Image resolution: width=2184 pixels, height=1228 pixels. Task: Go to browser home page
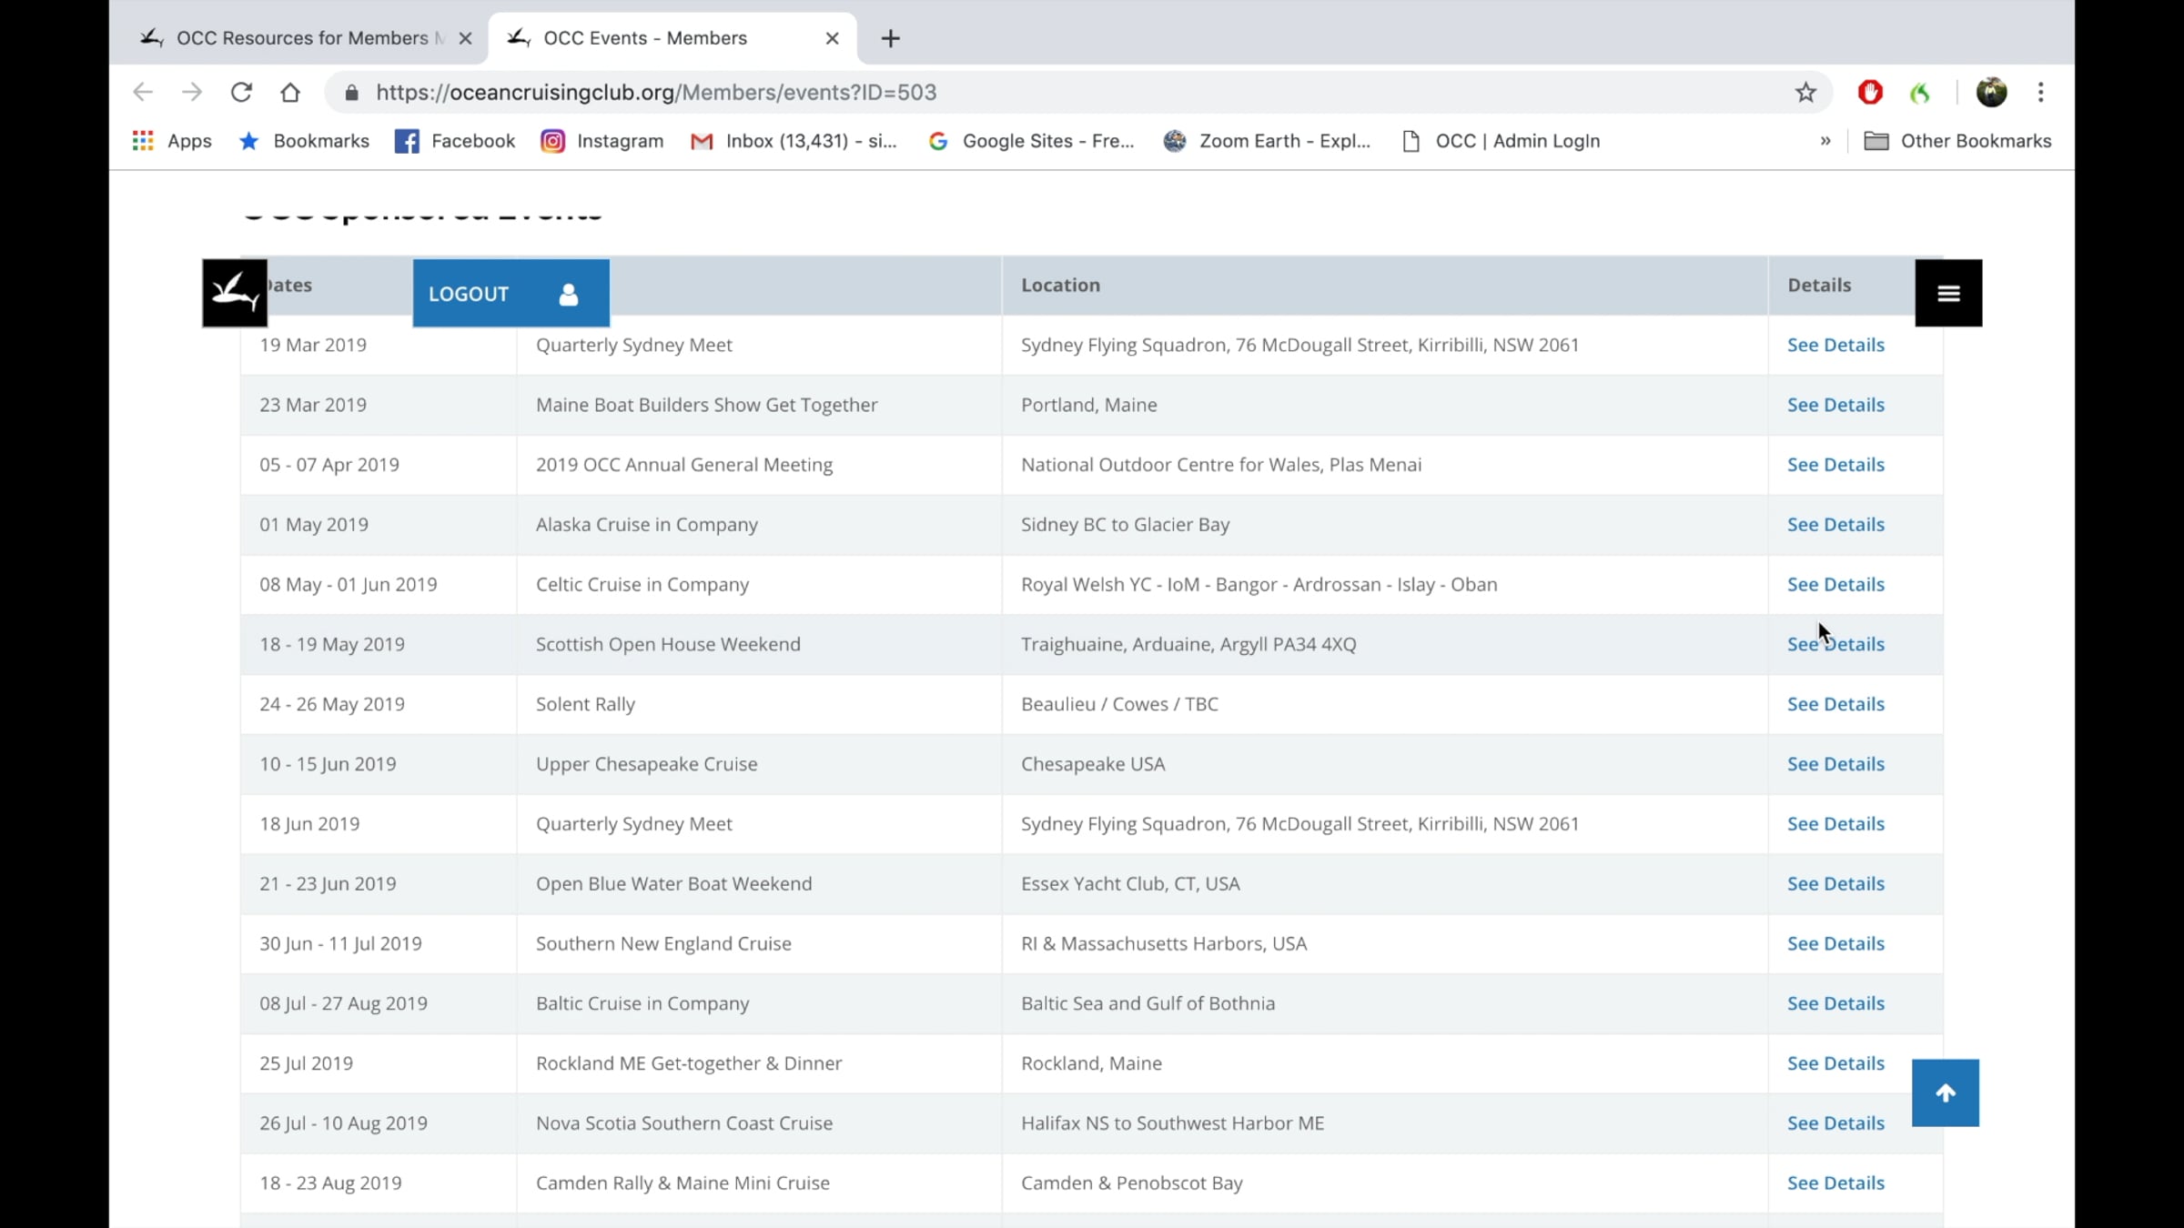(x=290, y=92)
